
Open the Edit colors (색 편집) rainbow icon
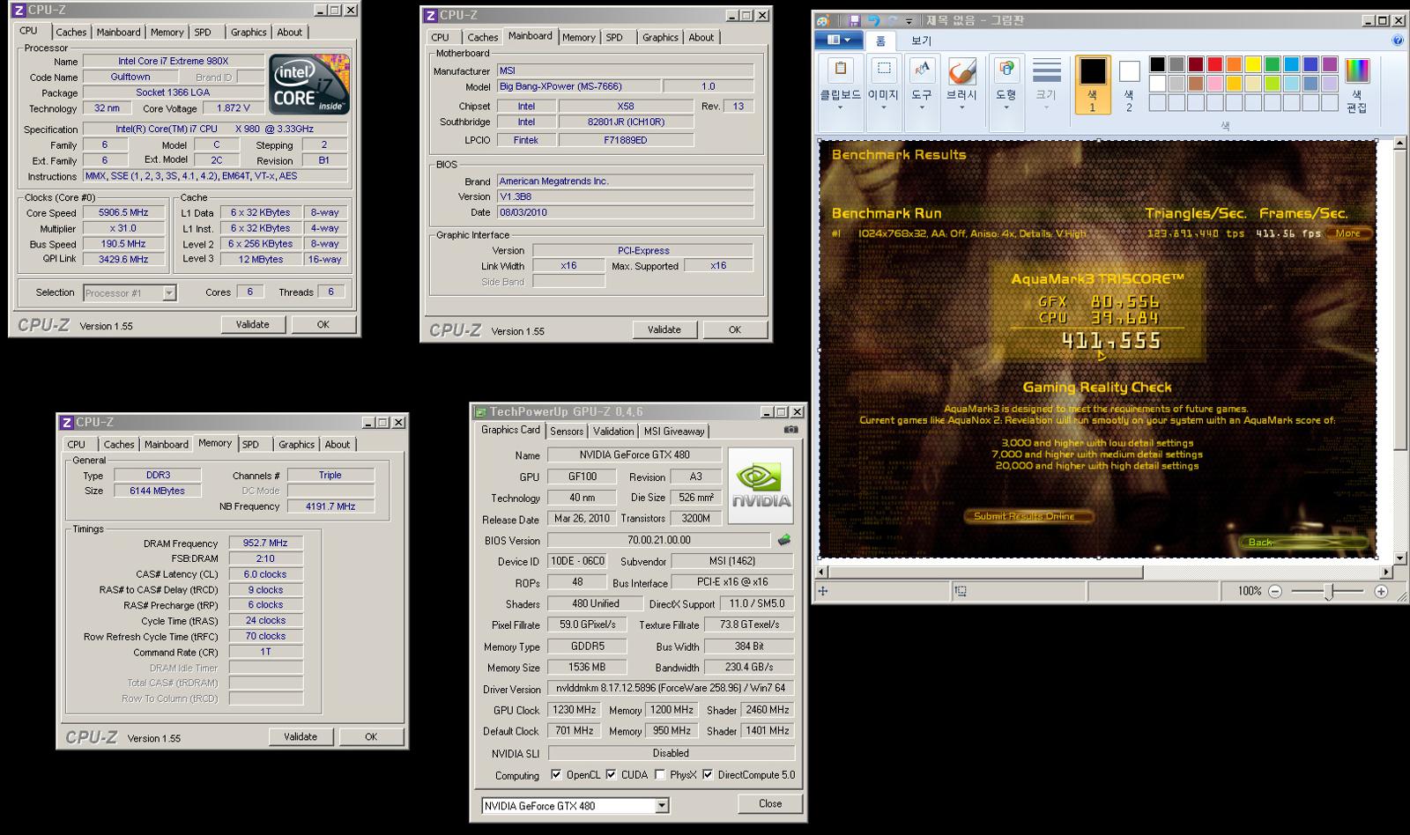[x=1357, y=70]
